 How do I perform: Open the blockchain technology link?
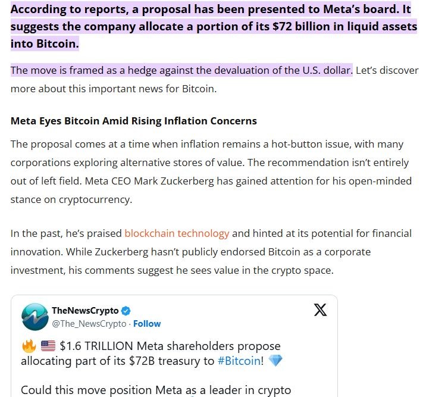pyautogui.click(x=177, y=233)
